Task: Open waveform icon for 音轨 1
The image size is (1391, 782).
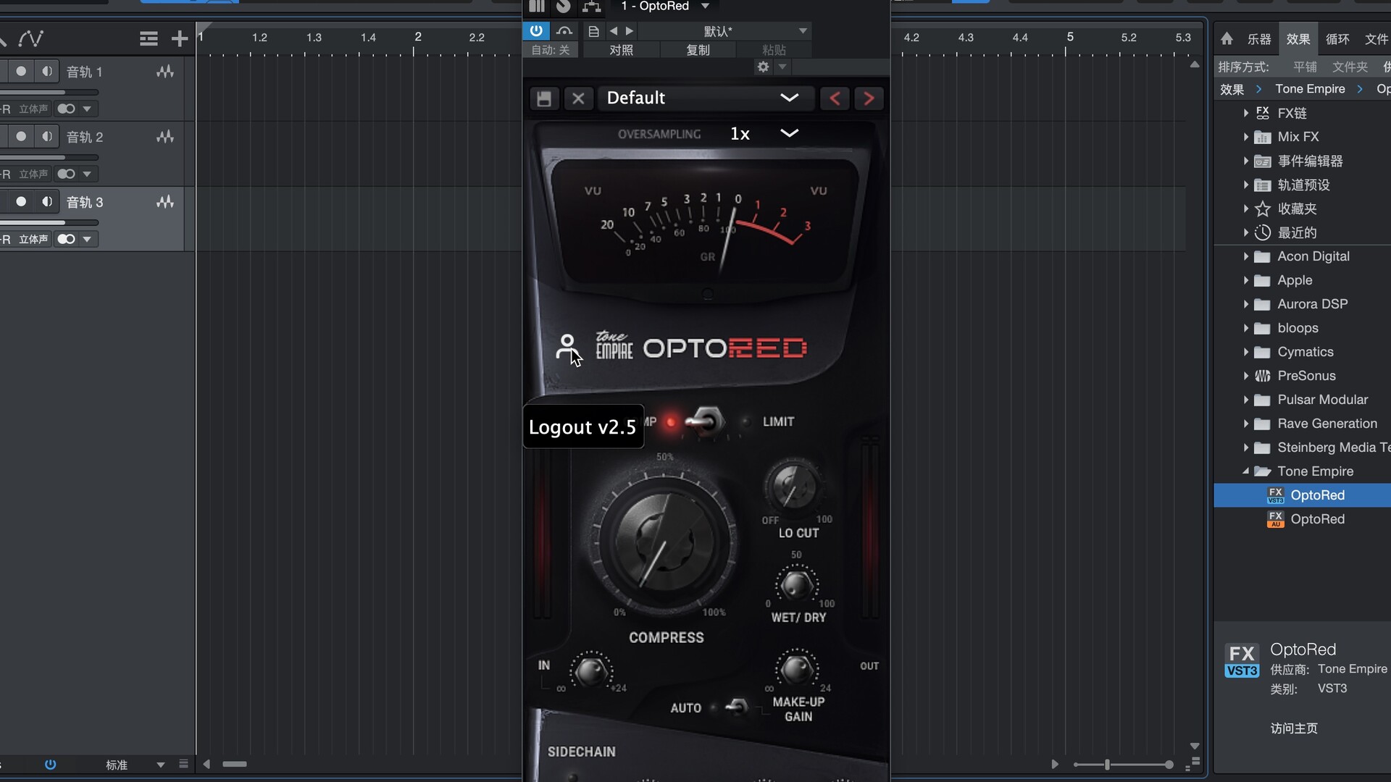Action: pos(165,72)
